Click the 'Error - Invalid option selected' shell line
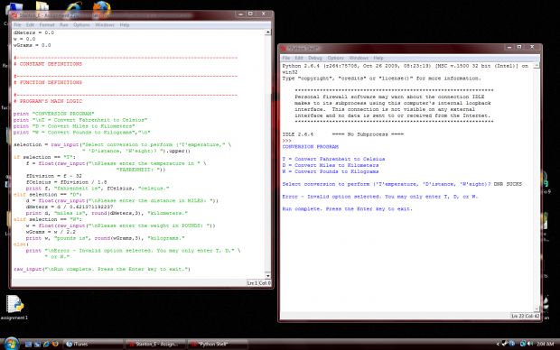The height and width of the screenshot is (350, 560). [380, 197]
